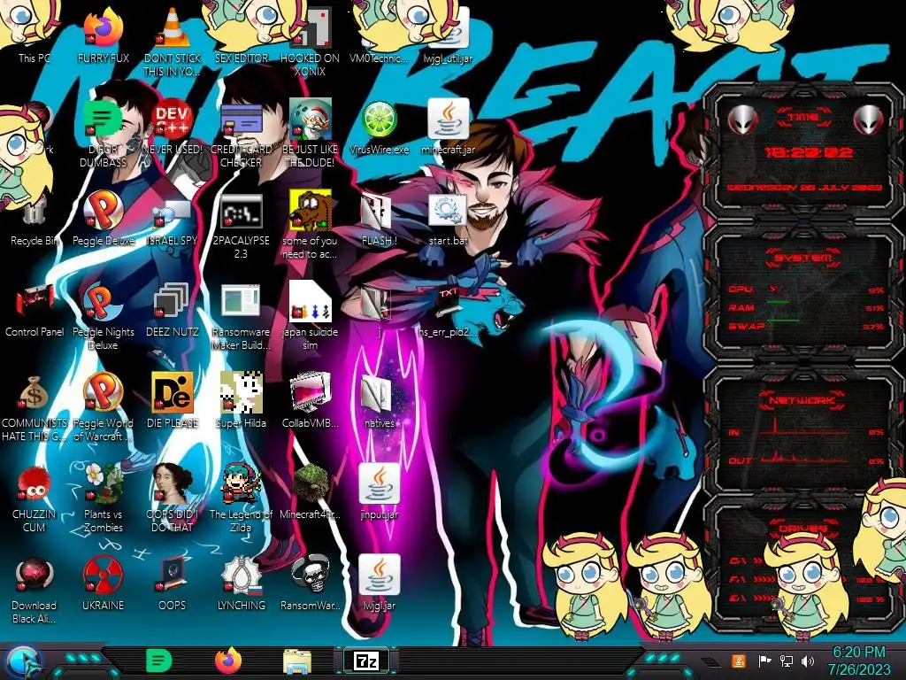Select the jinput.jar file
Screen dimensions: 906x680
(x=379, y=492)
